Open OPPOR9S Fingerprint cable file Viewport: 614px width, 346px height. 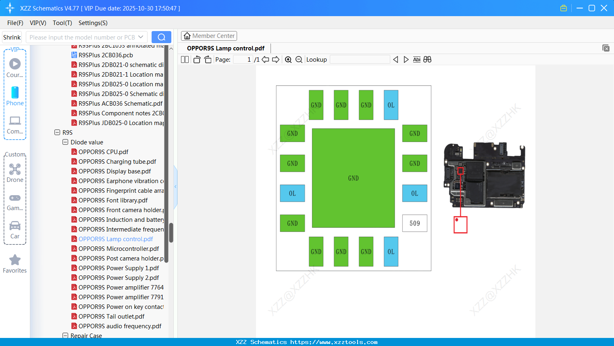tap(117, 191)
